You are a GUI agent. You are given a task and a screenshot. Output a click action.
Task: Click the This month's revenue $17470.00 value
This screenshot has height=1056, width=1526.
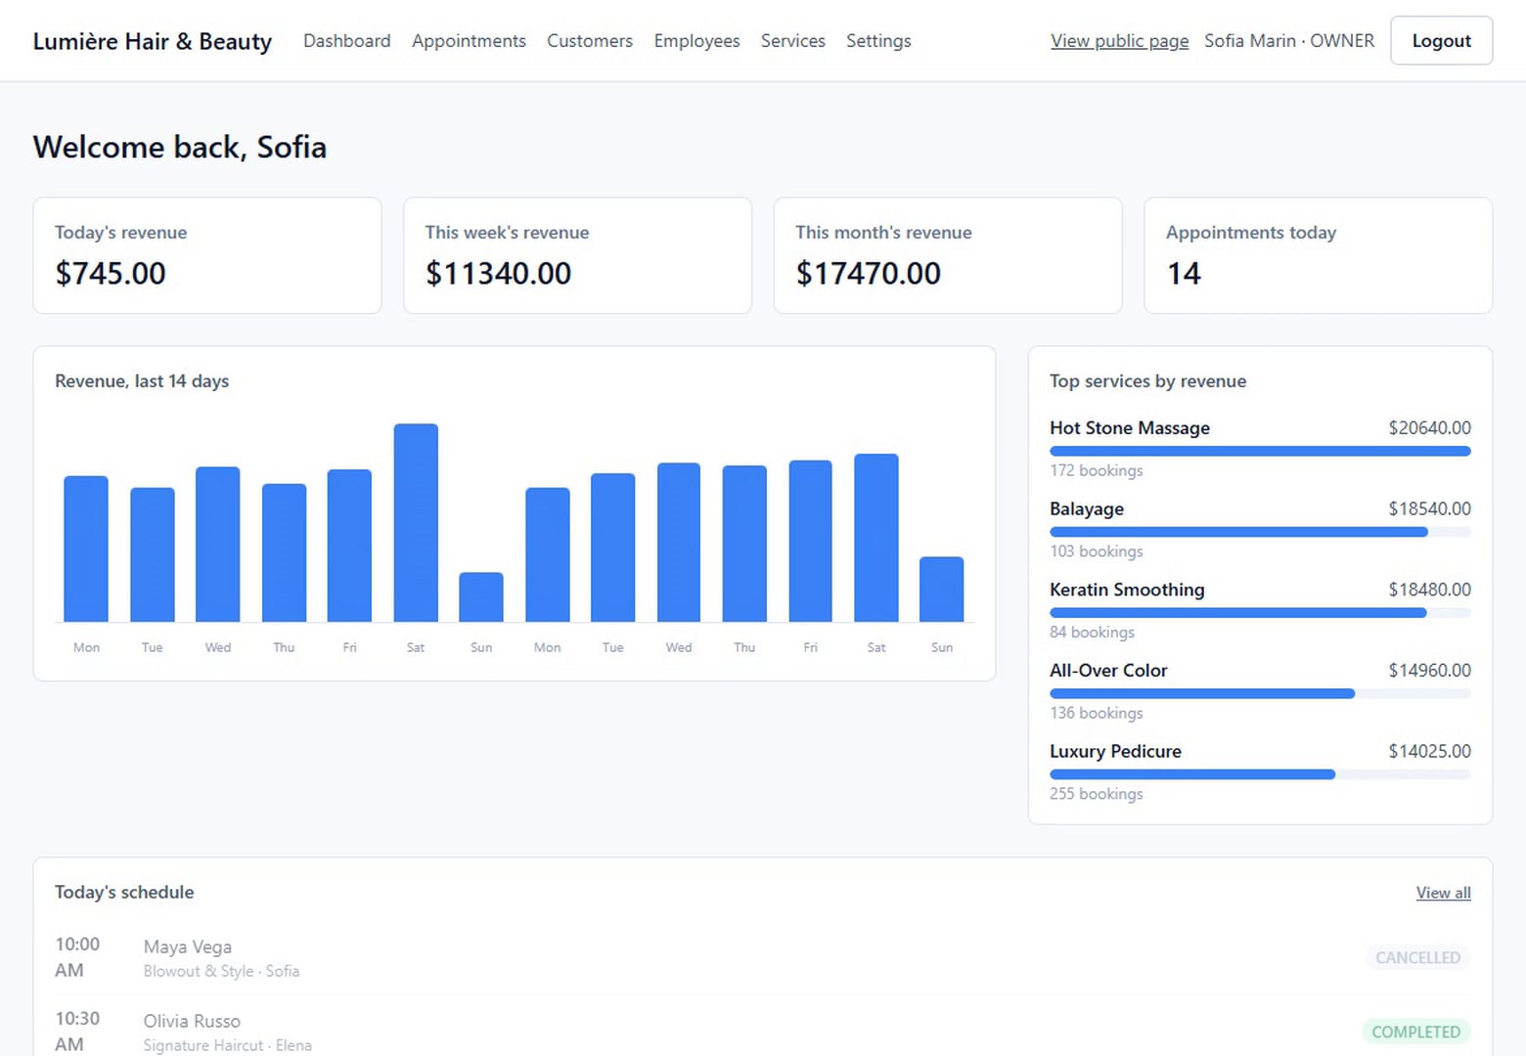coord(869,274)
